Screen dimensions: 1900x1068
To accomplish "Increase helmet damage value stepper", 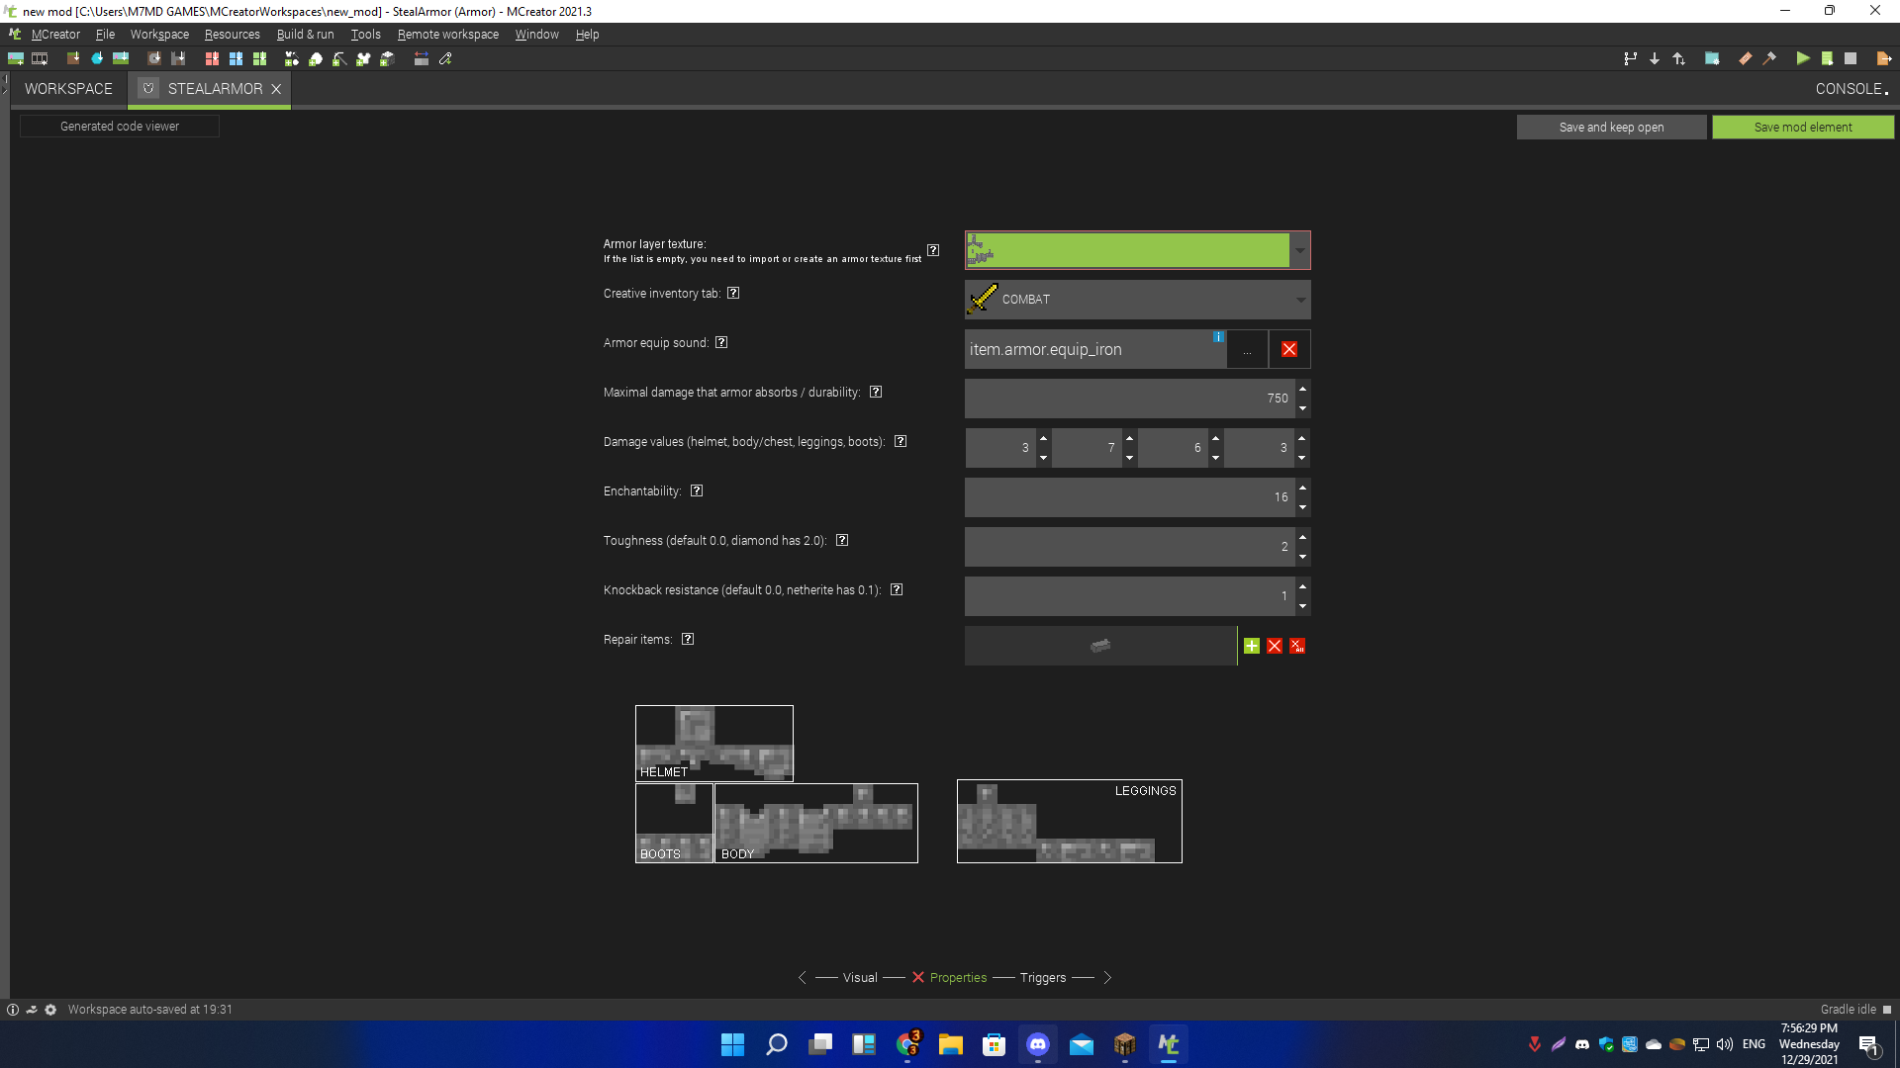I will click(1043, 438).
